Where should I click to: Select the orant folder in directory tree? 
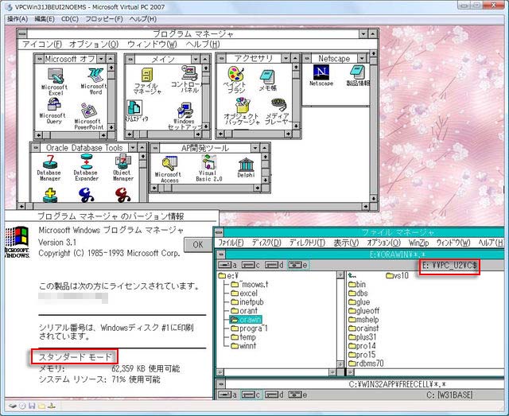tap(244, 311)
